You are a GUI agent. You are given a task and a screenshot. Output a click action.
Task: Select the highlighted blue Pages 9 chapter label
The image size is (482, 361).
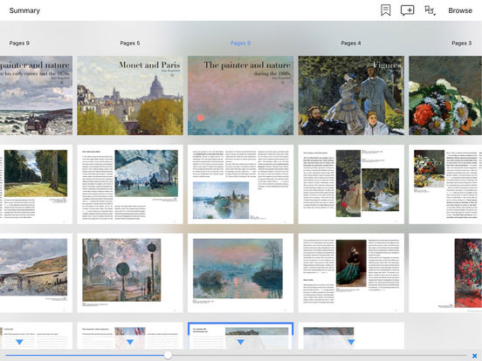[240, 43]
